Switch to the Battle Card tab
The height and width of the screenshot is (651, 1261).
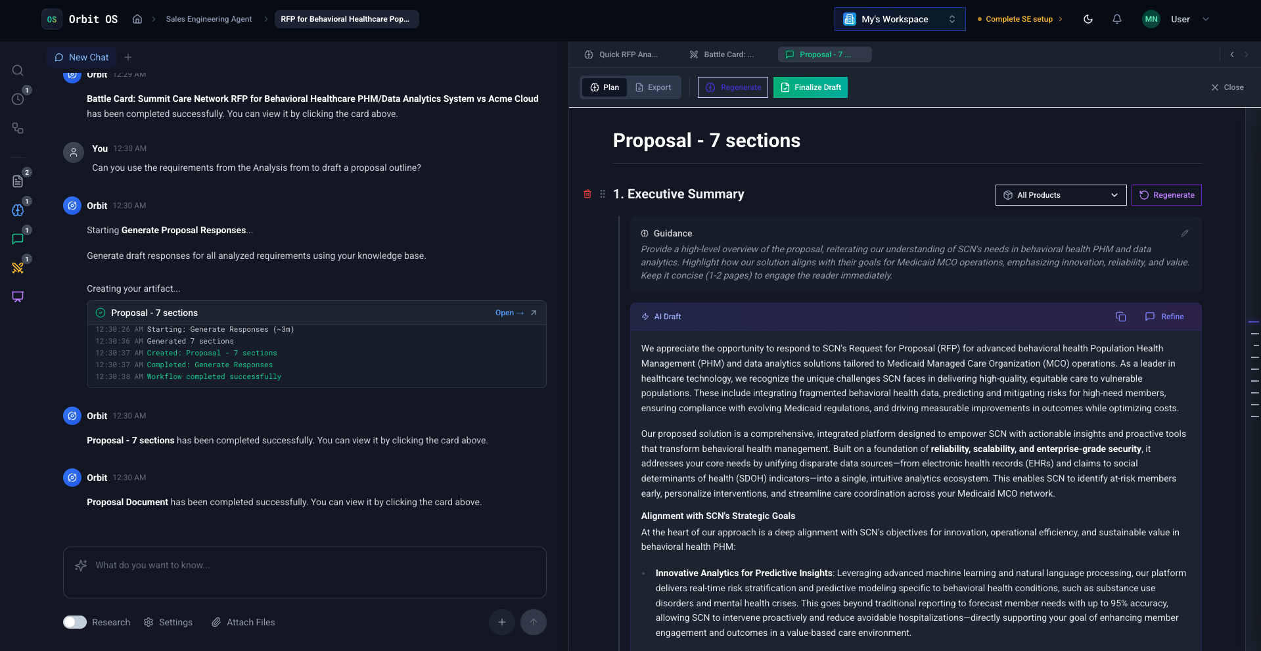[x=723, y=55]
